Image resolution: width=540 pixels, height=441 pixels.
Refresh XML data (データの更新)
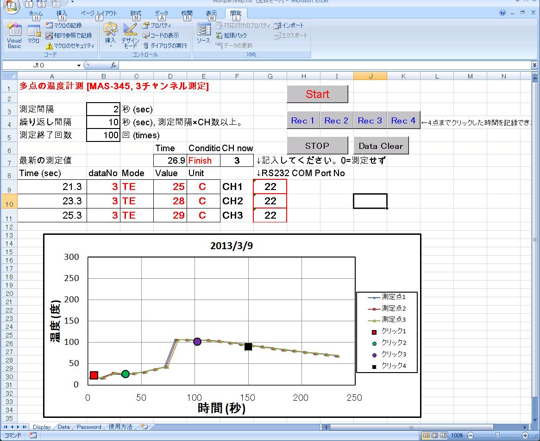tap(234, 46)
